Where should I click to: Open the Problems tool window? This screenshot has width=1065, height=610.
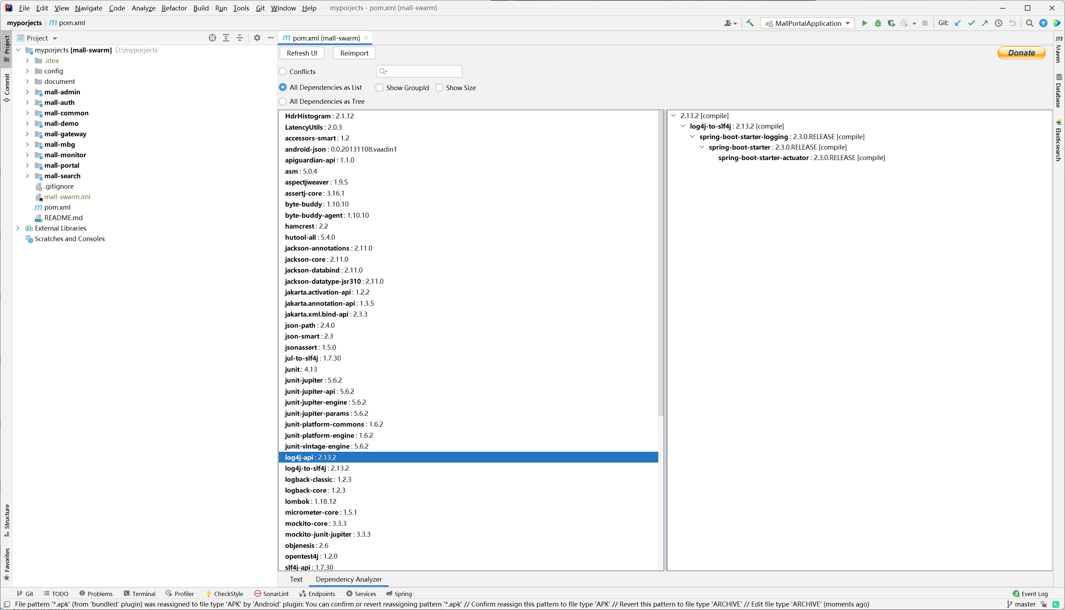(x=96, y=594)
